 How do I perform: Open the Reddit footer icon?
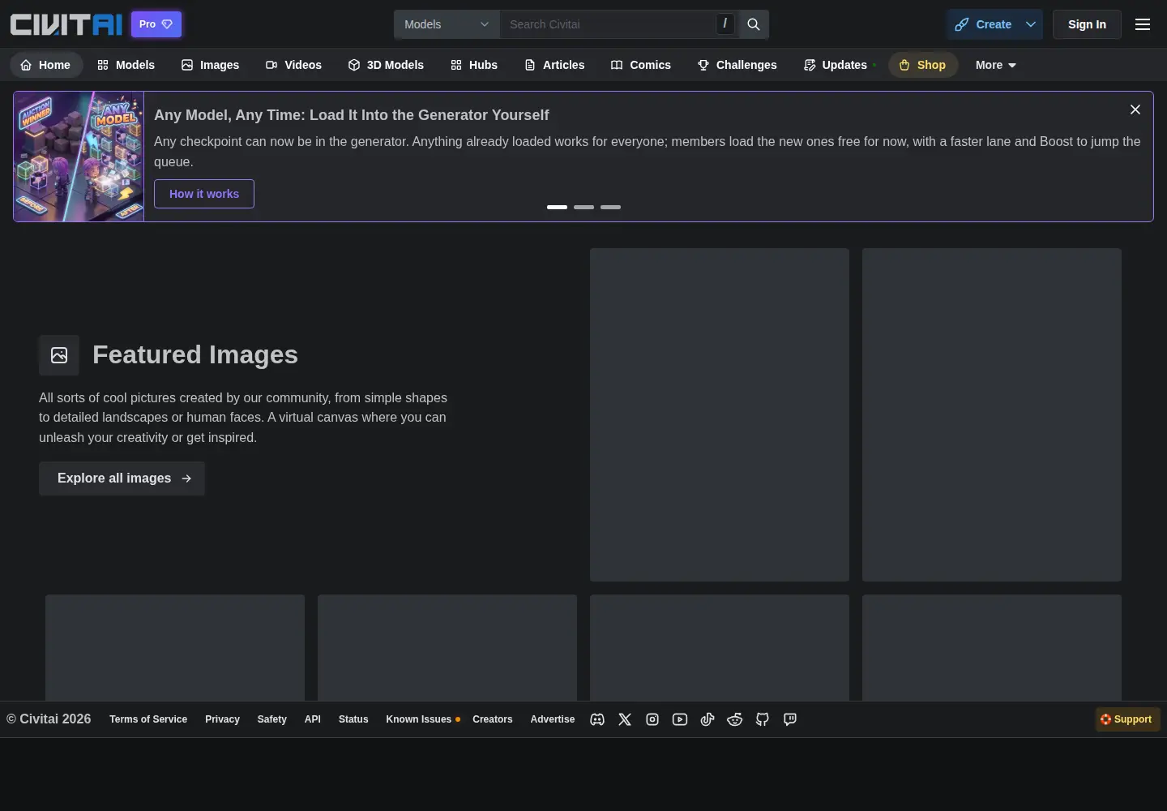[x=735, y=719]
